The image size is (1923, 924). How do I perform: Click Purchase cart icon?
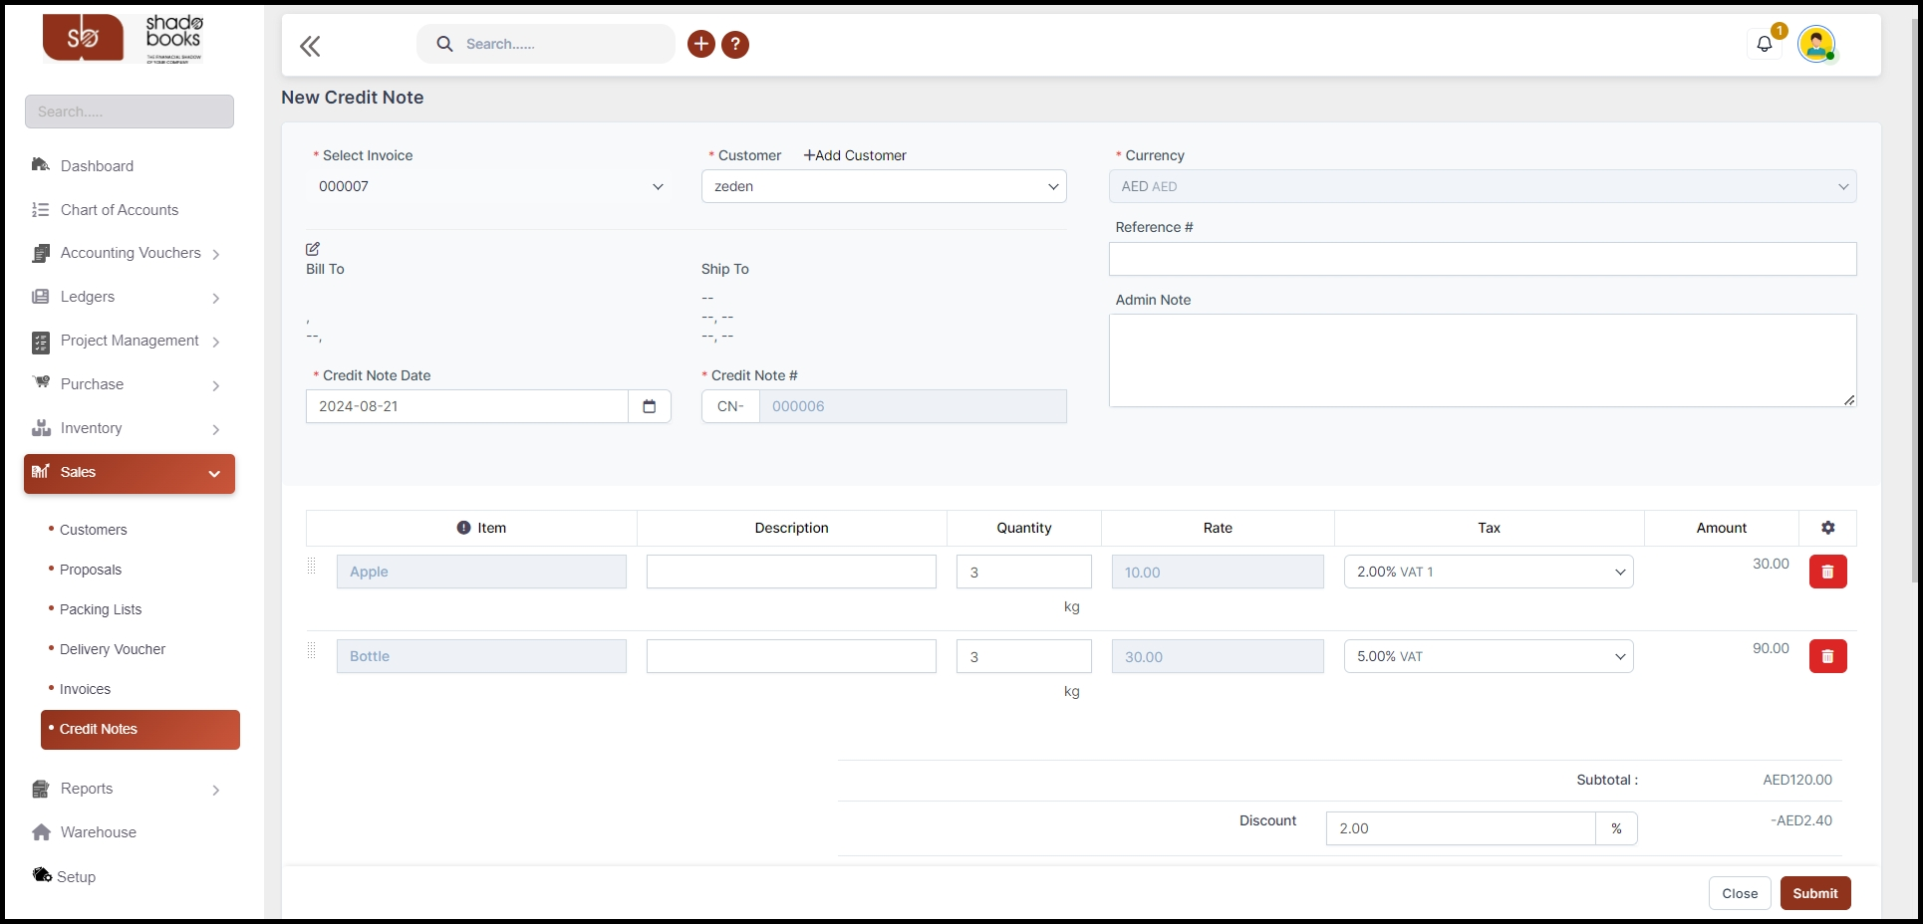(x=41, y=383)
